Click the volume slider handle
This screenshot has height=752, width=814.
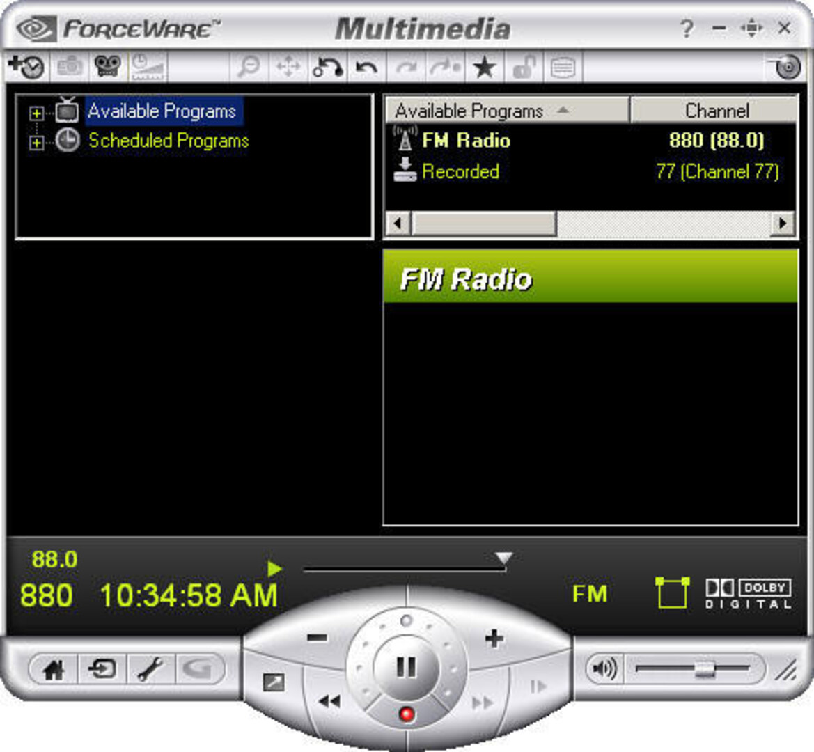pyautogui.click(x=705, y=668)
